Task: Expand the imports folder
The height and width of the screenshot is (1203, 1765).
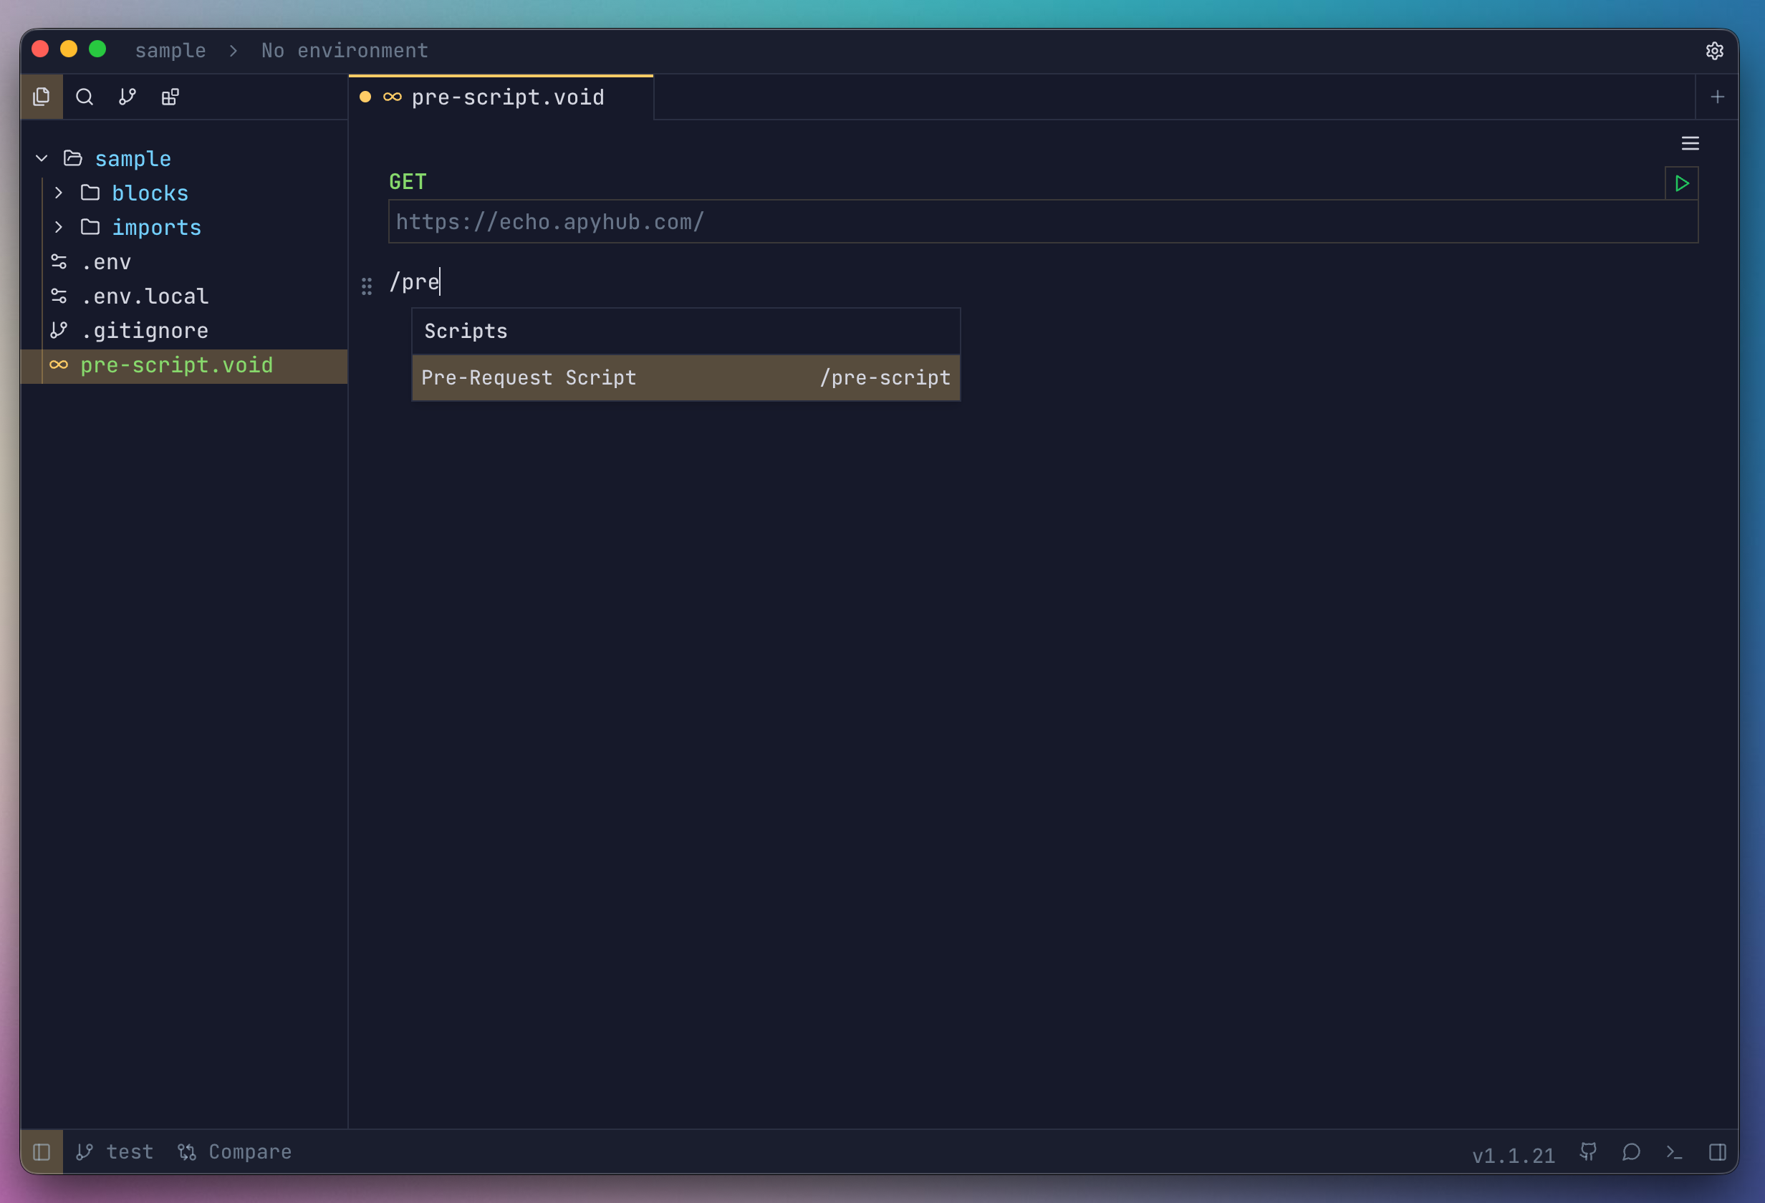Action: pos(59,227)
